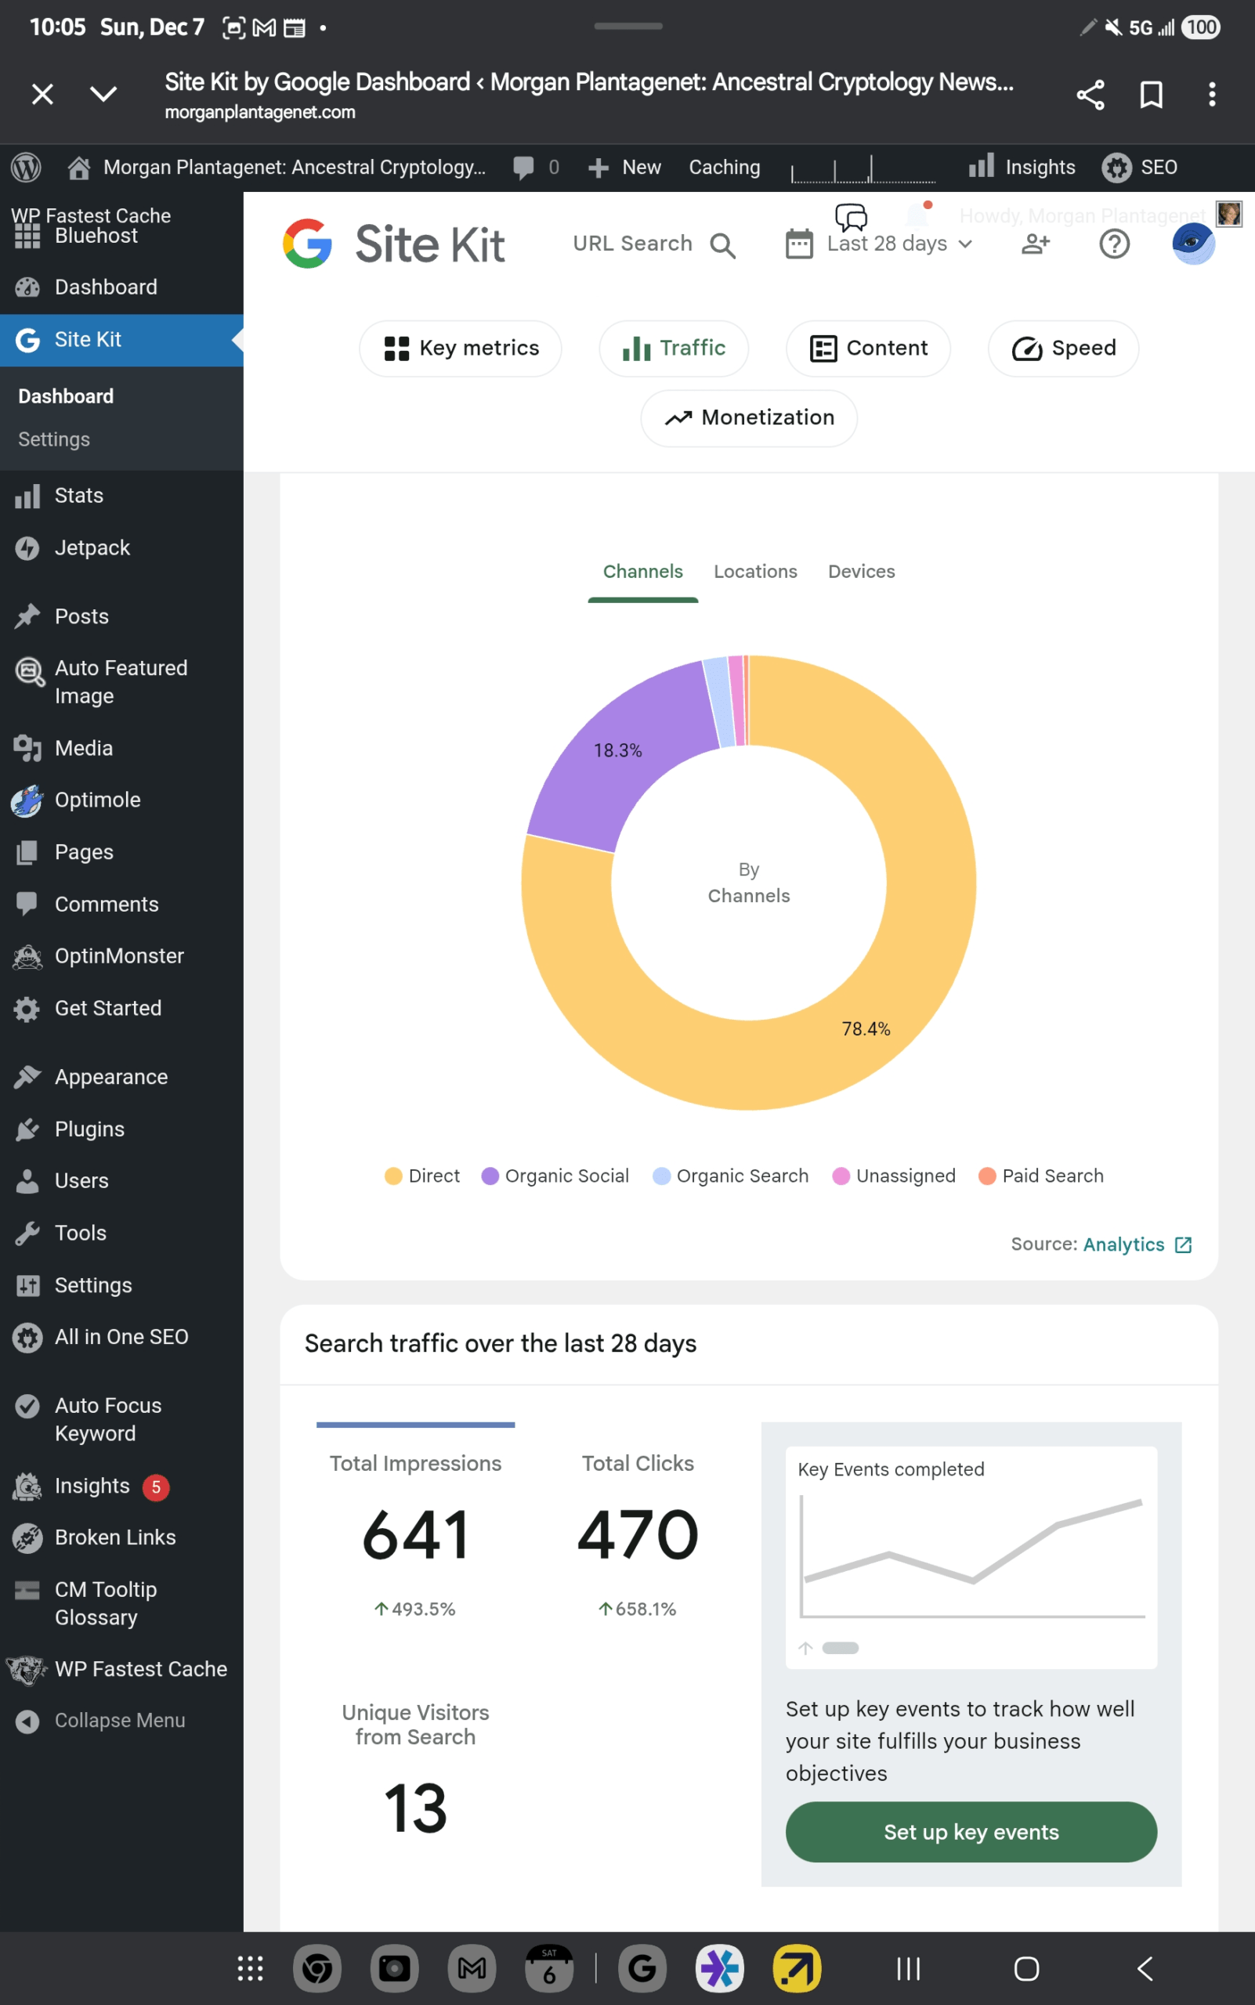
Task: Click the Set up key events button
Action: [x=971, y=1832]
